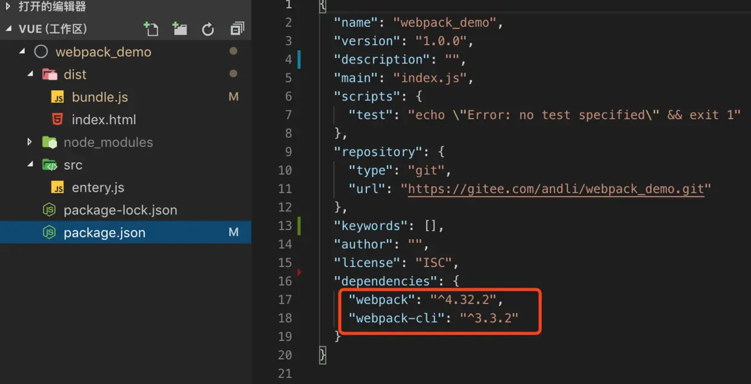This screenshot has height=384, width=751.
Task: Open index.html in the file tree
Action: (104, 119)
